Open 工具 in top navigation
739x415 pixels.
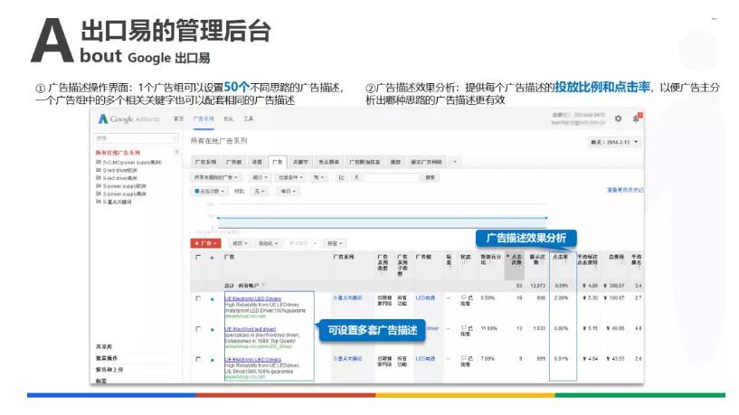(x=249, y=118)
